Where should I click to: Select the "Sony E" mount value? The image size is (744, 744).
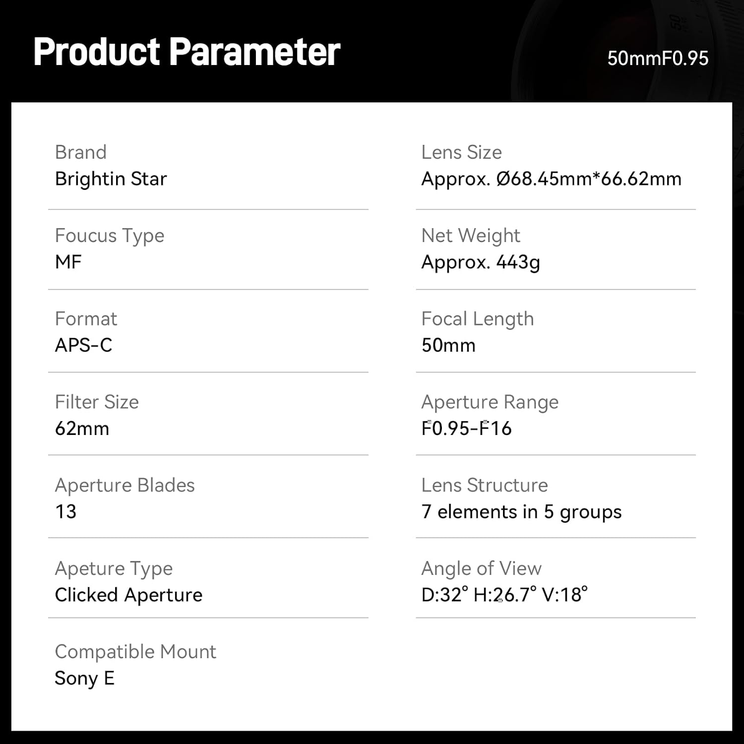tap(85, 678)
